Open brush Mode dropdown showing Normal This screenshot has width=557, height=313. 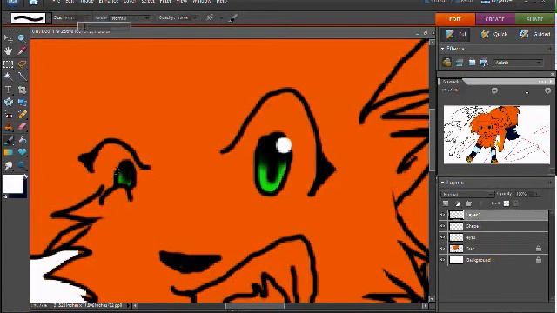(x=130, y=18)
